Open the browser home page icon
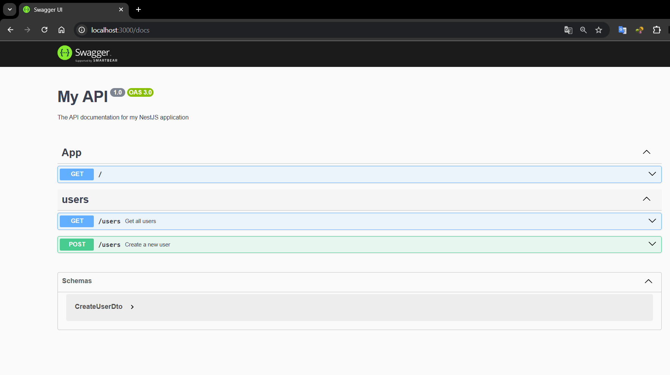Viewport: 670px width, 375px height. [61, 30]
